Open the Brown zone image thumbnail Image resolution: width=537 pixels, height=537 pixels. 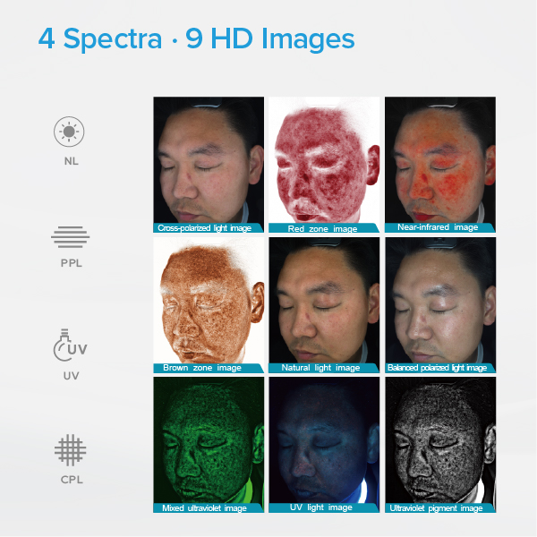click(x=209, y=305)
